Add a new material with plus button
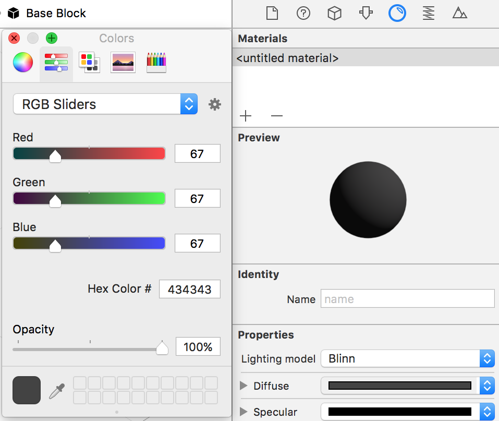 click(x=245, y=116)
